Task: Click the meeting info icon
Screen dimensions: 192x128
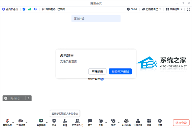Action: pos(3,9)
